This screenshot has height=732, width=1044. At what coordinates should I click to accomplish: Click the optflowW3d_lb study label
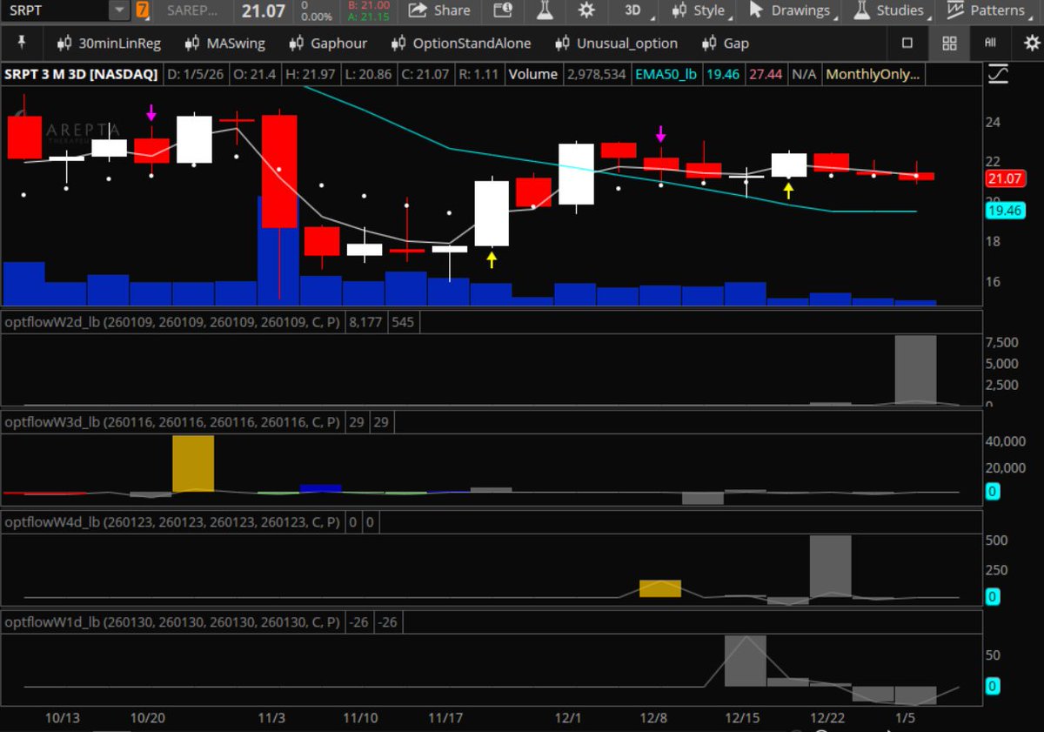click(x=173, y=422)
